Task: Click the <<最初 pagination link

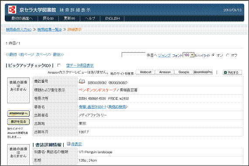Action: click(x=11, y=54)
